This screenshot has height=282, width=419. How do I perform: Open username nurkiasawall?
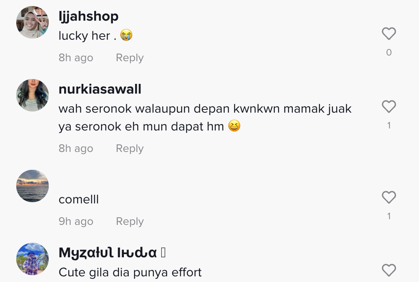coord(100,89)
